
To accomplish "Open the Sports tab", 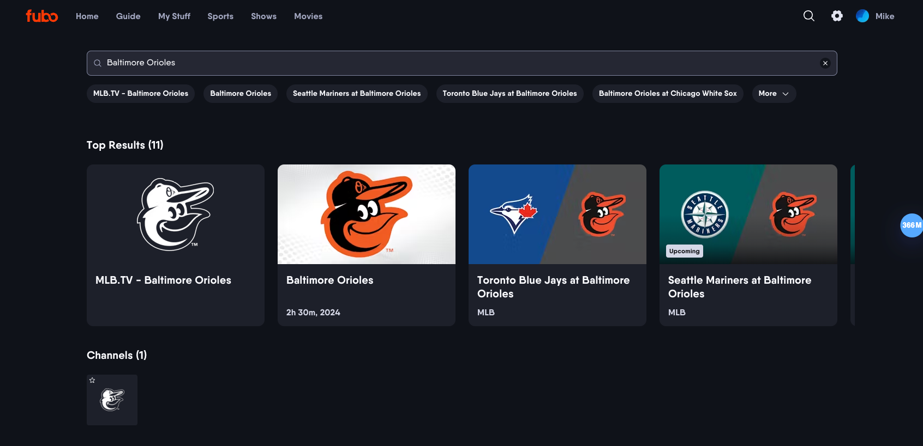I will point(220,16).
